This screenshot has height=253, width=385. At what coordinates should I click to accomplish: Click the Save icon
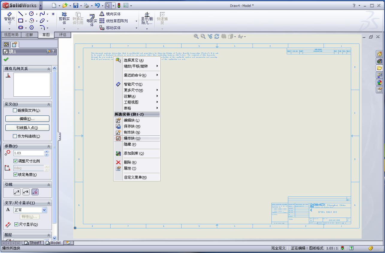pos(76,5)
